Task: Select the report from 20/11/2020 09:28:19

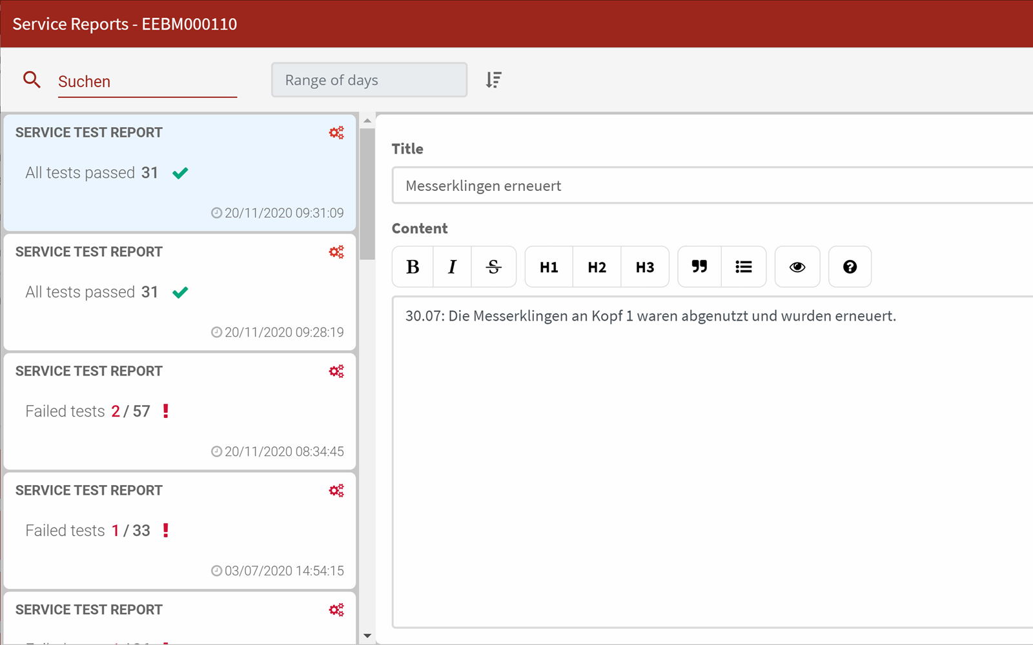Action: click(179, 292)
